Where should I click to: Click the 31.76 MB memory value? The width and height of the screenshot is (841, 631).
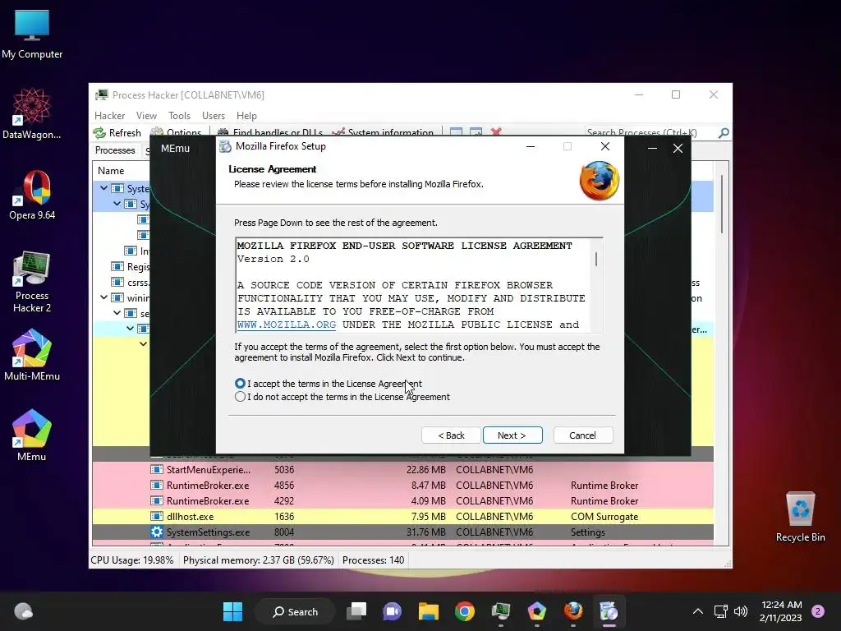click(x=426, y=532)
